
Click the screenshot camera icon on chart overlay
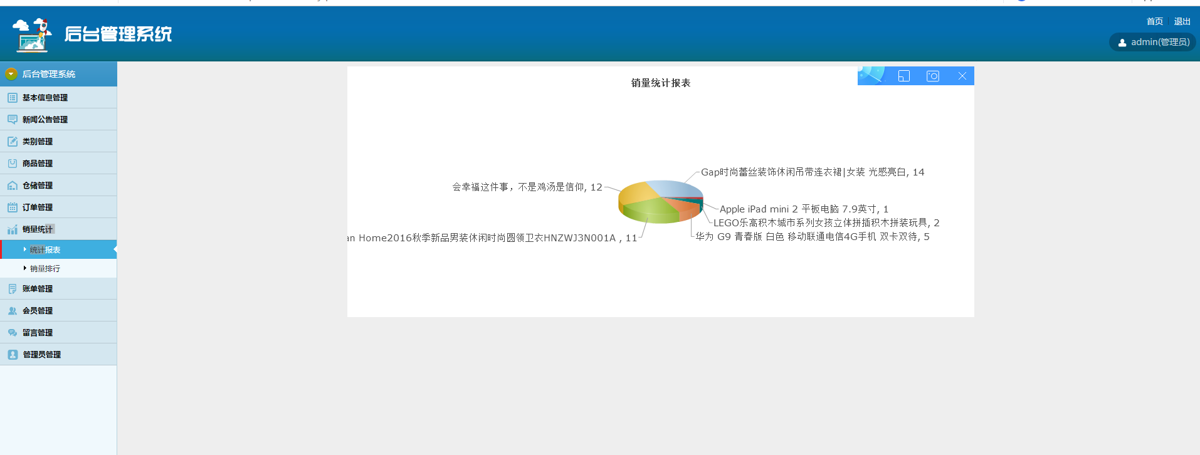pos(933,76)
